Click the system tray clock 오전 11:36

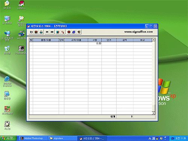coord(180,138)
